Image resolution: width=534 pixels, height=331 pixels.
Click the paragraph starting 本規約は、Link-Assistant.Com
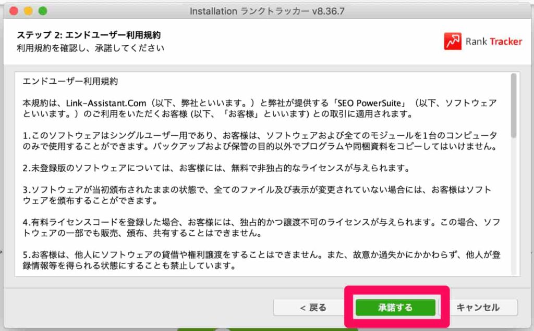click(x=260, y=108)
